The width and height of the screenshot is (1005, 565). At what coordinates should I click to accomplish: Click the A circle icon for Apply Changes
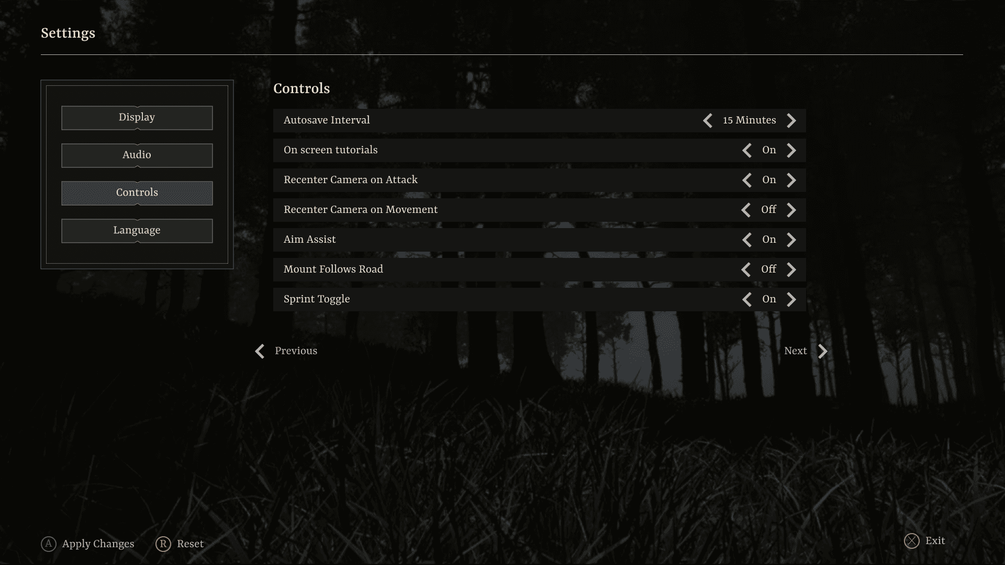point(49,544)
